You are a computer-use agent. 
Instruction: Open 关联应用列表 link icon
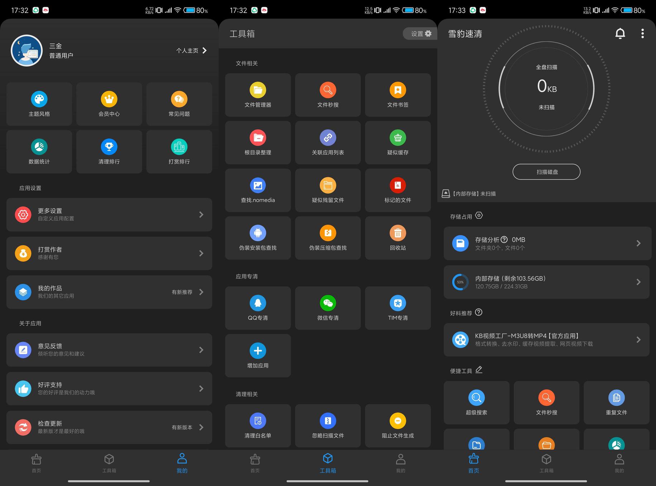(x=328, y=138)
